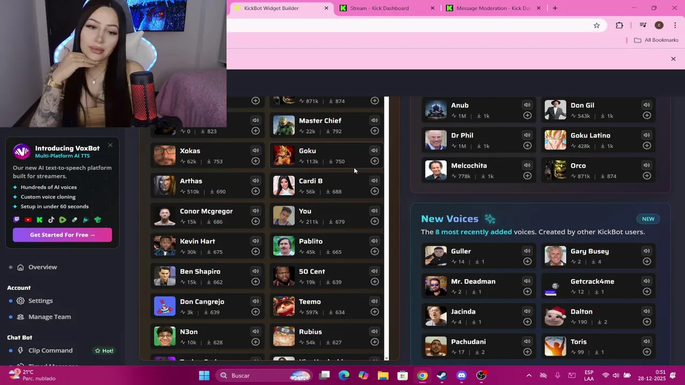Preview the Dr Phil voice

pyautogui.click(x=527, y=135)
